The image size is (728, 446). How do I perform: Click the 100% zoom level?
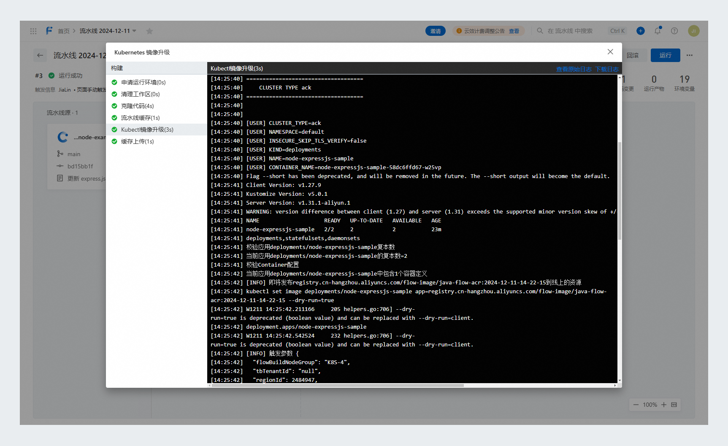tap(650, 405)
